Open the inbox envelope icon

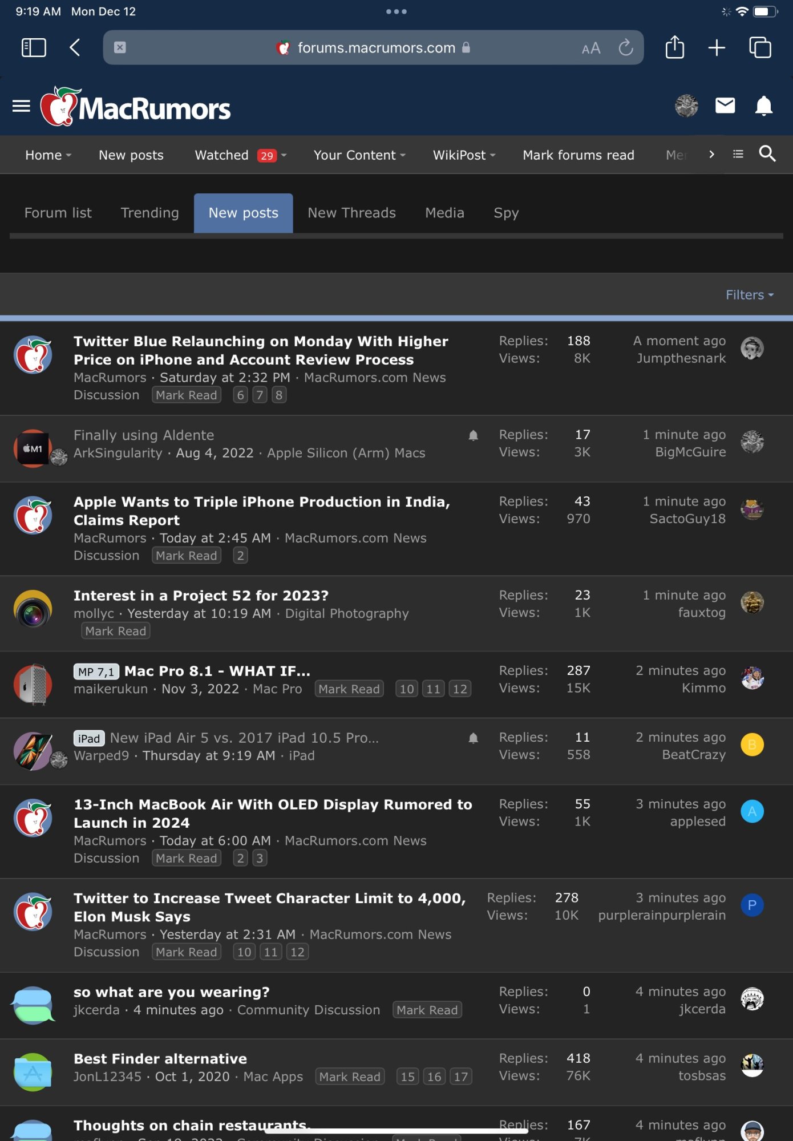(x=725, y=106)
